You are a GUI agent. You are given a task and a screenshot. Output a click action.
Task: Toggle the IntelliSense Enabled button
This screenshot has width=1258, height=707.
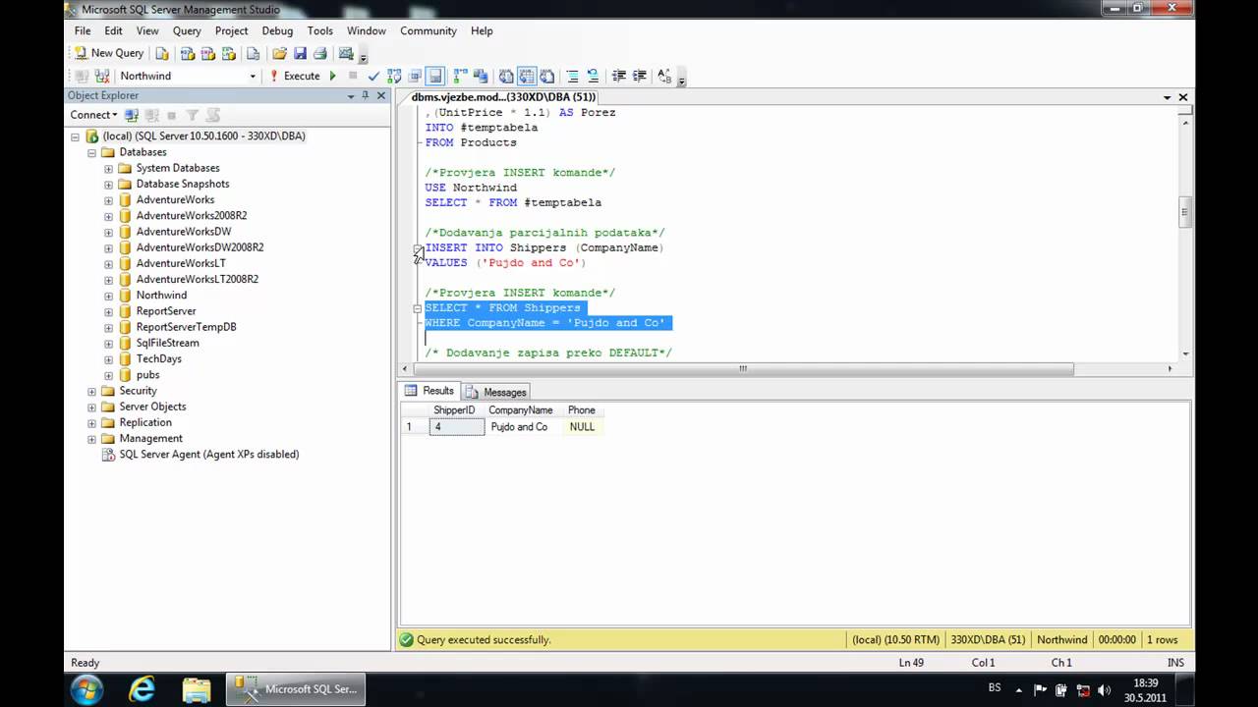[x=435, y=76]
